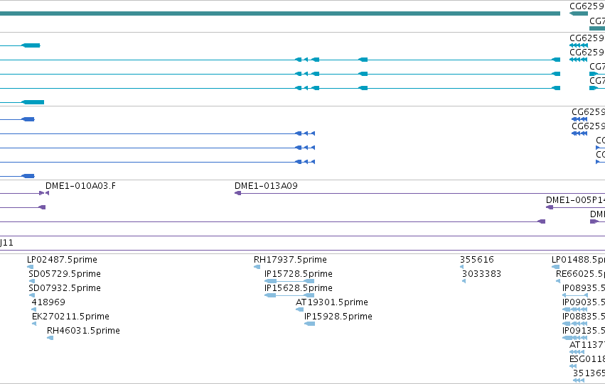Click the arrow glyph under EK270211.5prime
Screen dimensions: 605x384
[34, 324]
